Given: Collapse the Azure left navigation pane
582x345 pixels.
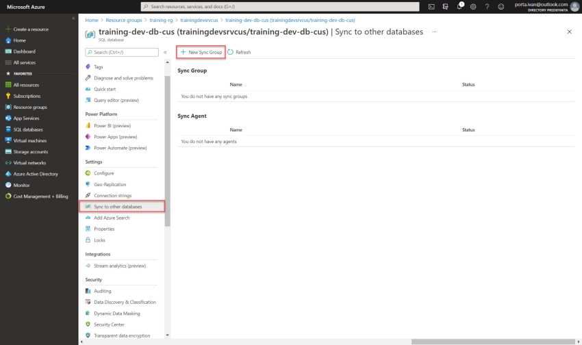Looking at the screenshot, I should 73,18.
